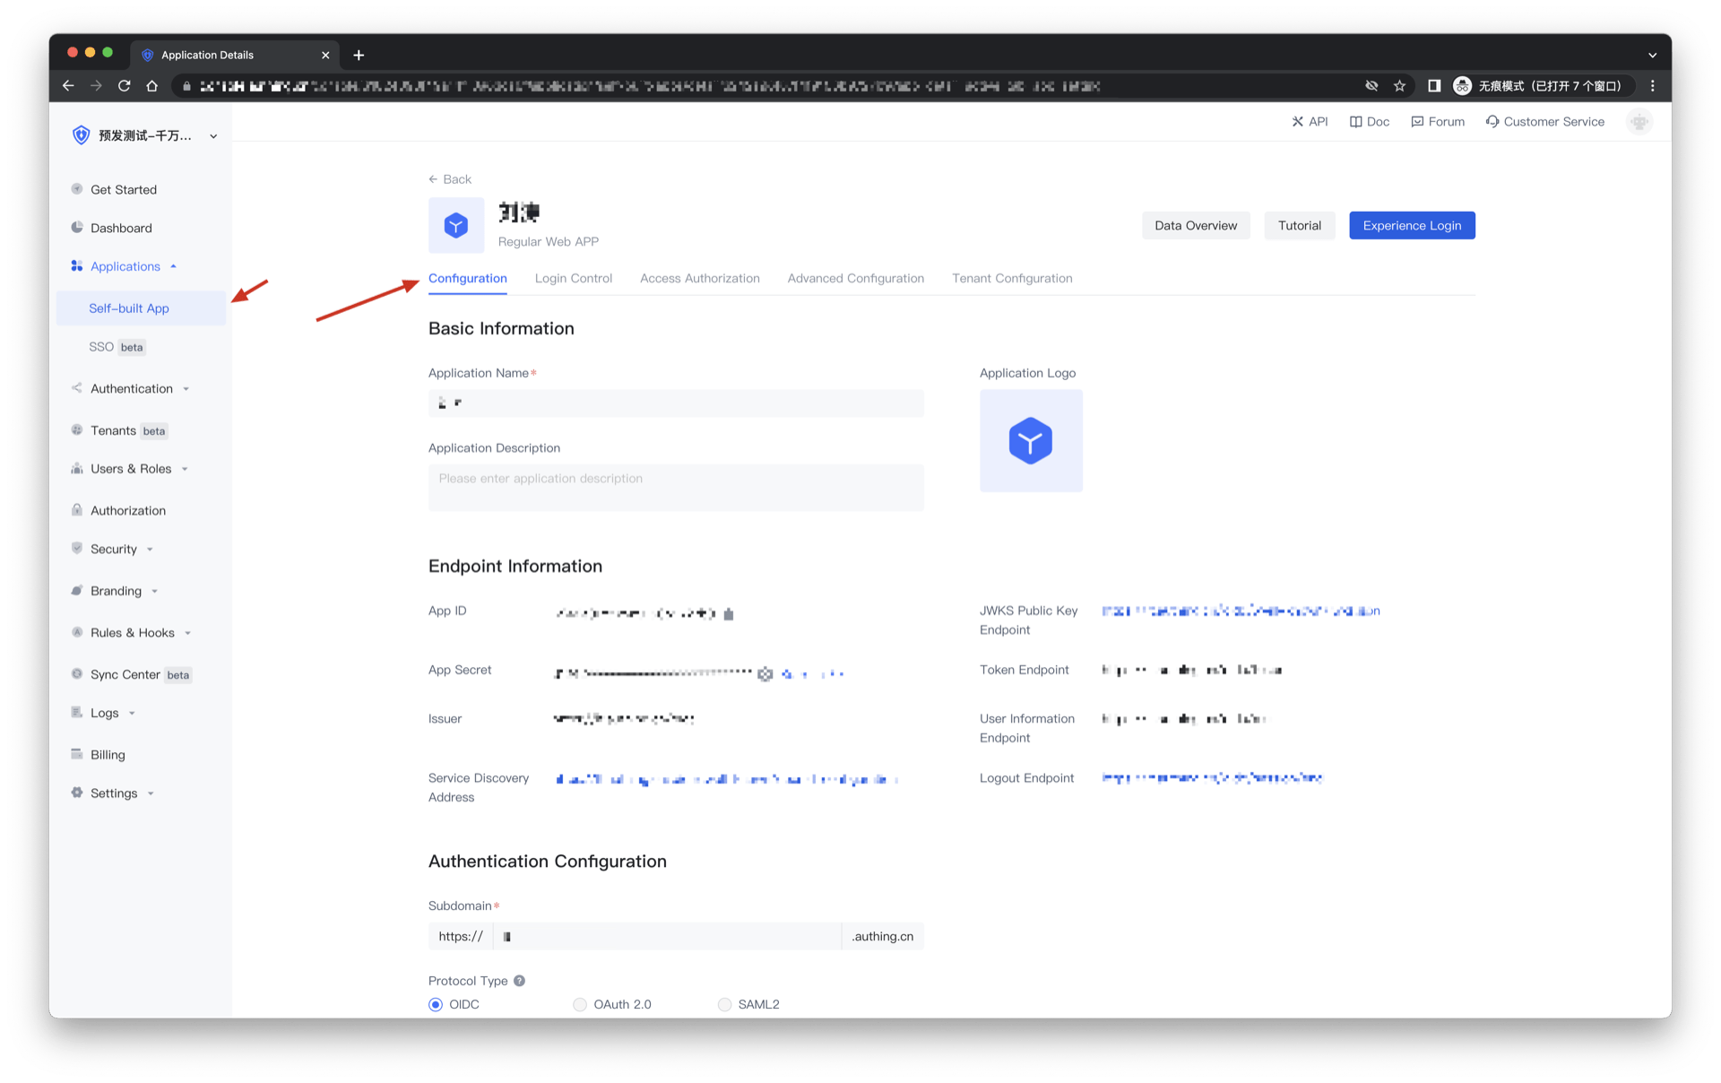The width and height of the screenshot is (1721, 1083).
Task: Open the Advanced Configuration tab
Action: (855, 278)
